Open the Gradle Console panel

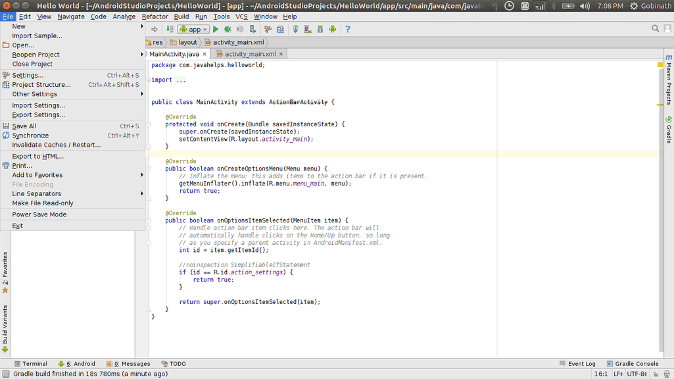pos(633,364)
